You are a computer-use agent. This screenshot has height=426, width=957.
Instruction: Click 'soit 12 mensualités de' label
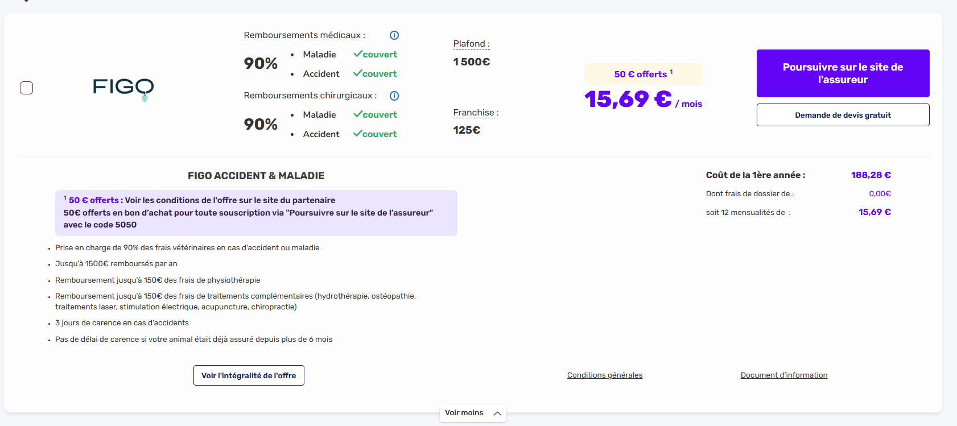point(748,213)
